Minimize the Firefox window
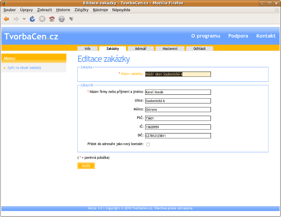Screen dimensions: 281x217 262,3
